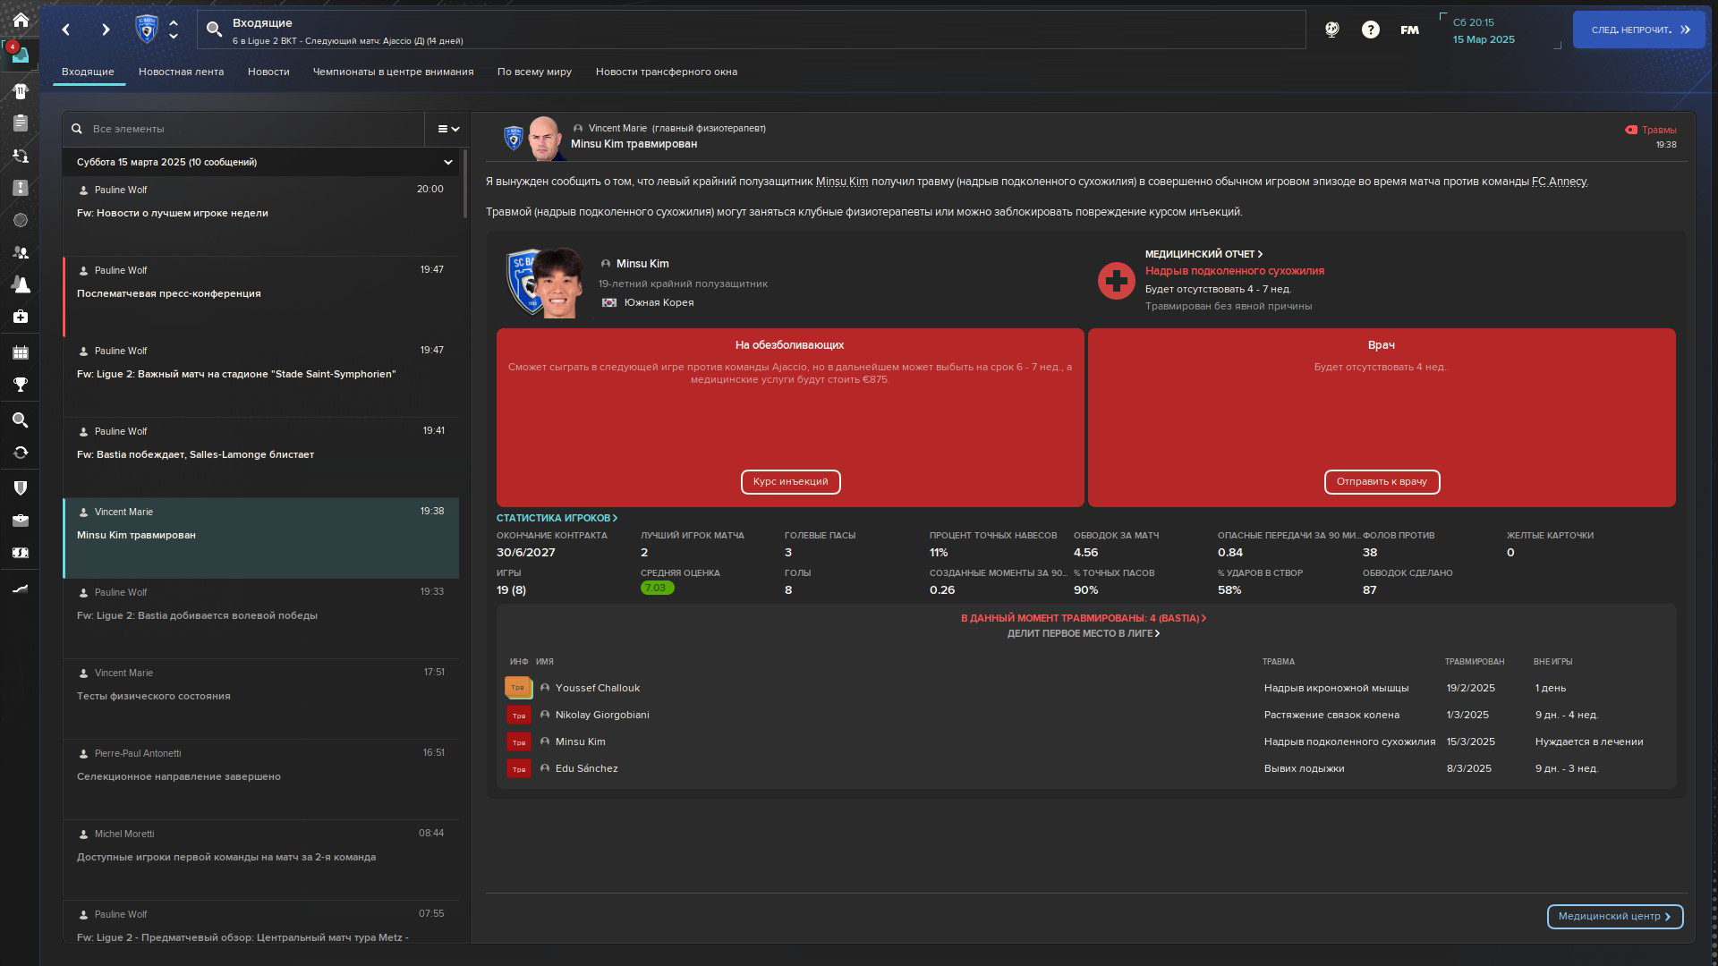
Task: Open the Новости трансферного окна tab
Action: 666,72
